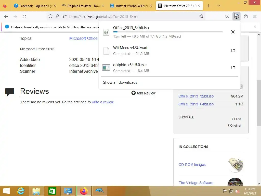Viewport: 261px width, 196px height.
Task: Expand the list all tabs dropdown
Action: 219,6
